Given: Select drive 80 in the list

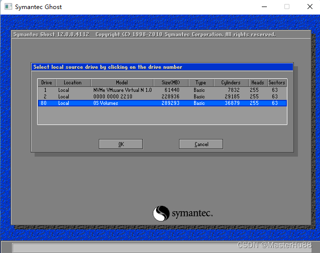Looking at the screenshot, I should click(x=162, y=103).
